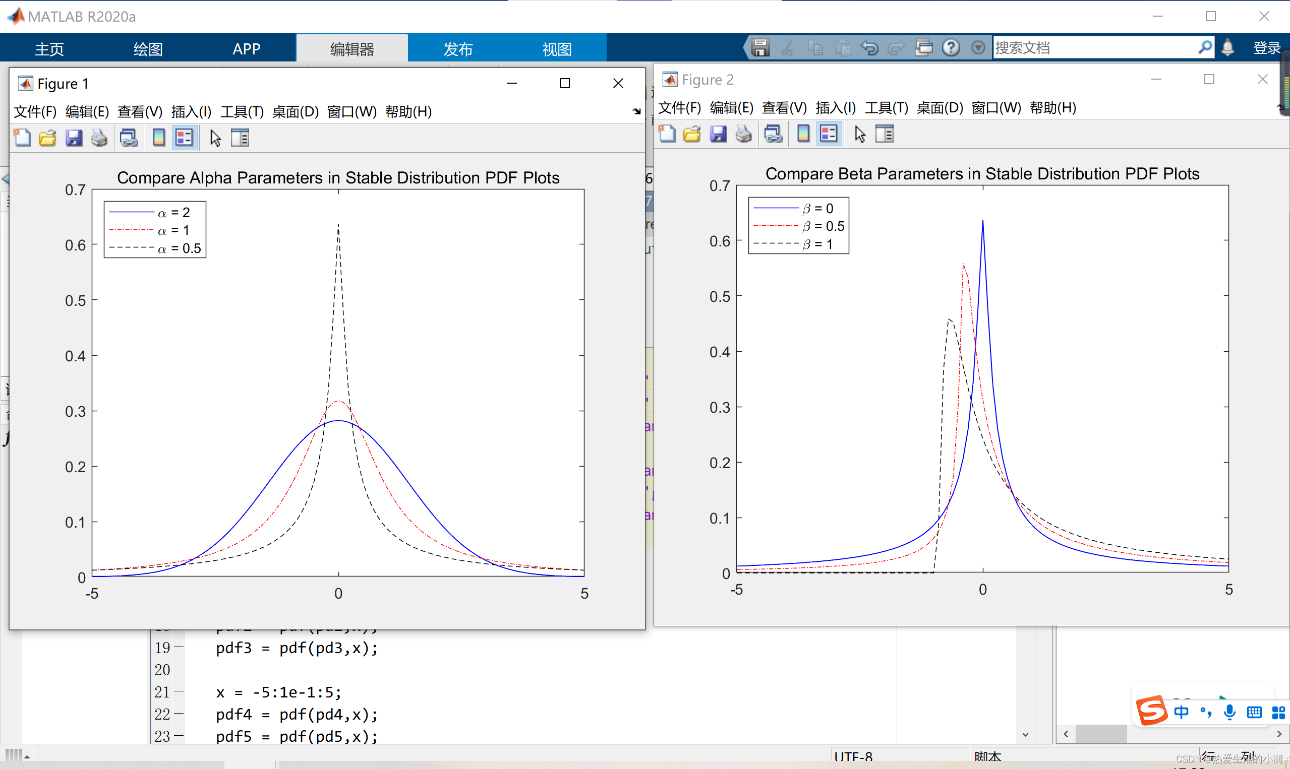
Task: Click 登录 sign-in link
Action: click(1267, 48)
